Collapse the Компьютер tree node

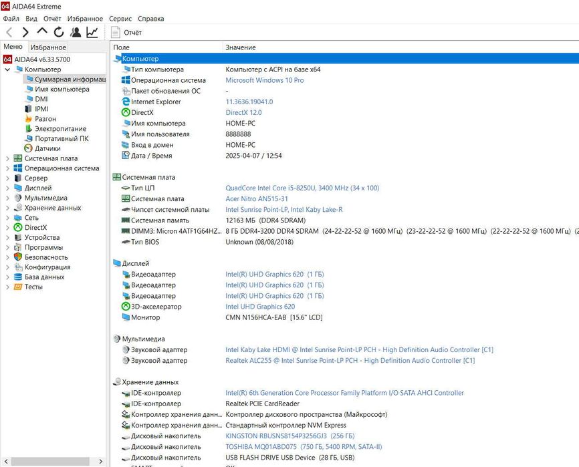pos(7,69)
